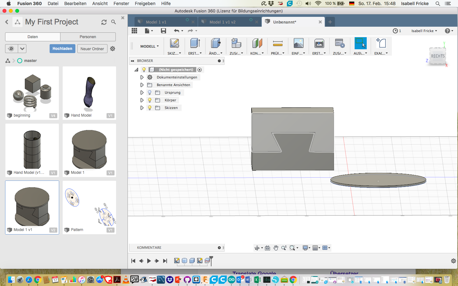
Task: Open the Bearbeiten menu
Action: coord(75,3)
